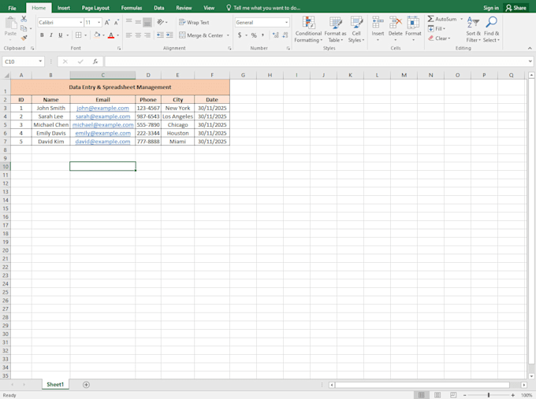Open the font name Calibri dropdown
Viewport: 536px width, 399px height.
pos(81,23)
